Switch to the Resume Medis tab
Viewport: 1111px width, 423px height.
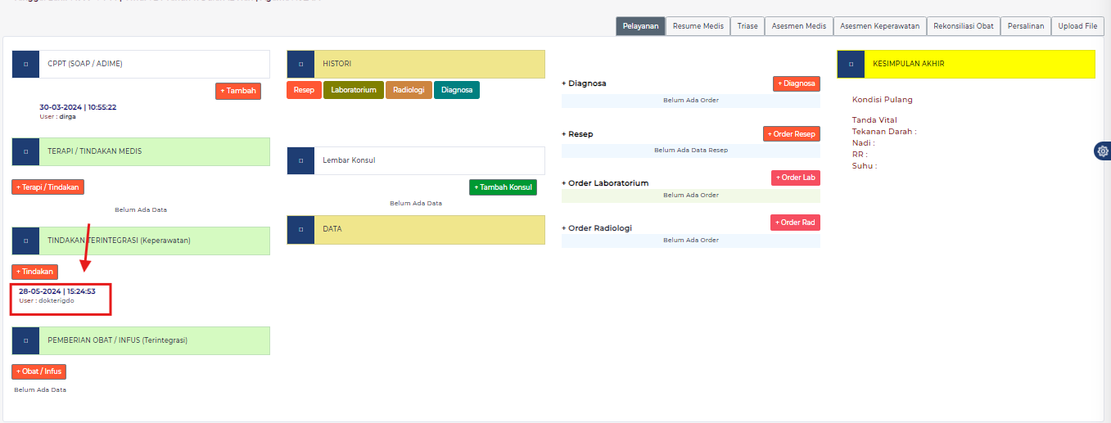[698, 26]
